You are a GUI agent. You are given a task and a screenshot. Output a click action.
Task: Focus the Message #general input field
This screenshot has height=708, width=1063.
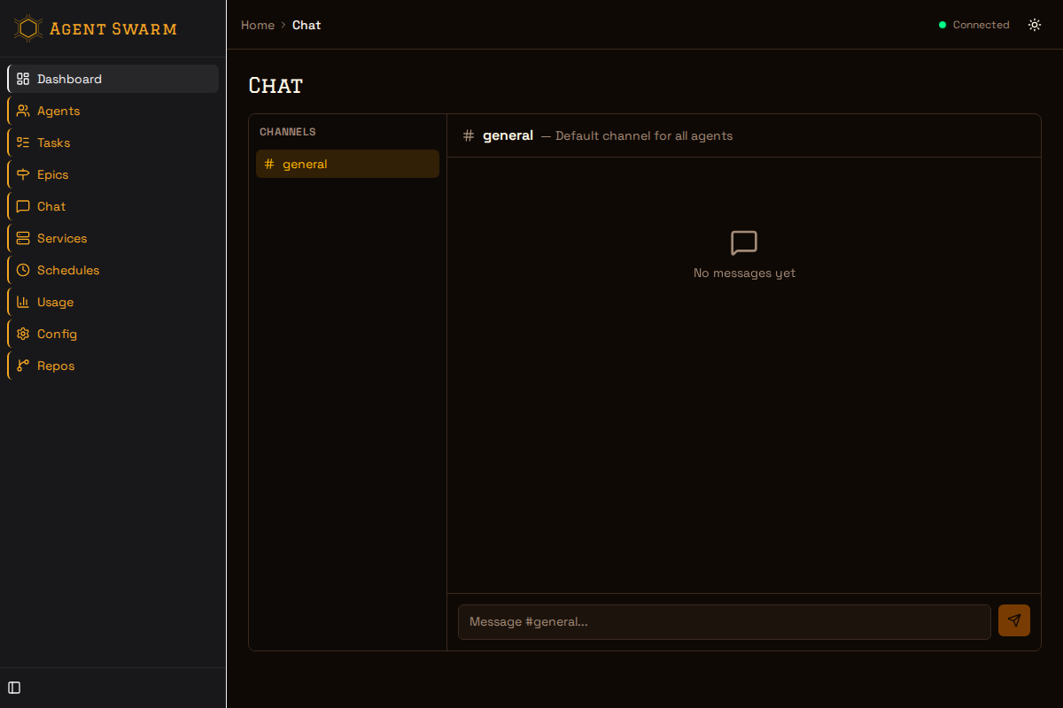coord(724,622)
